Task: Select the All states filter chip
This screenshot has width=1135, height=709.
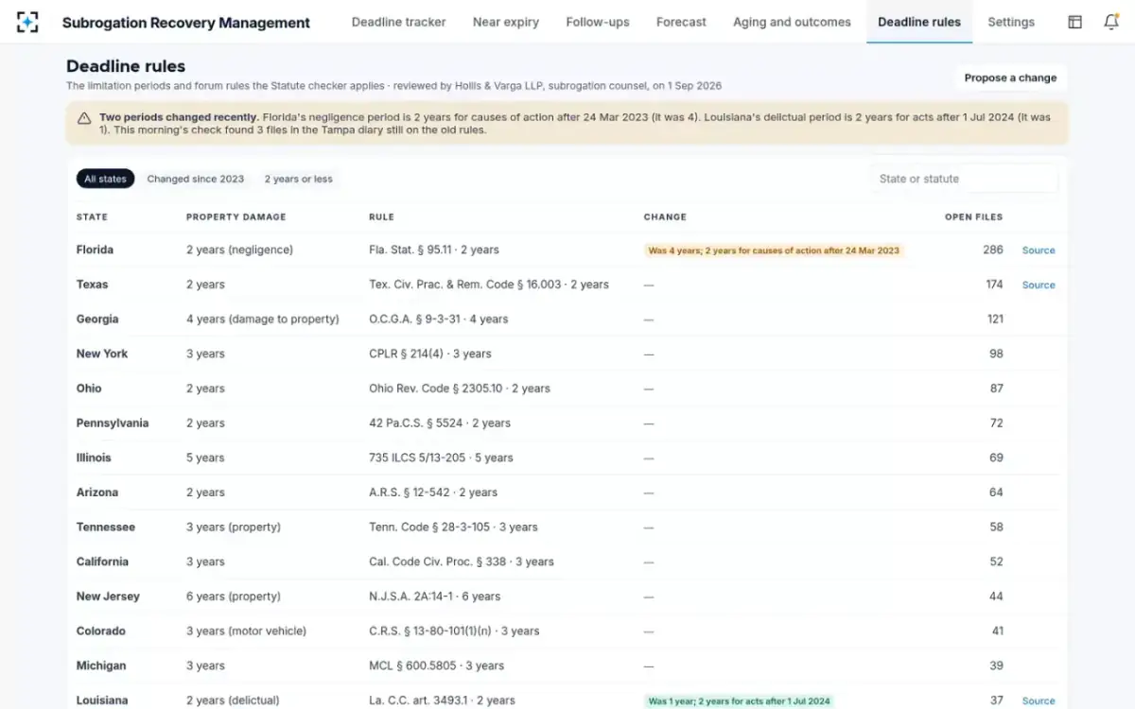Action: [106, 179]
